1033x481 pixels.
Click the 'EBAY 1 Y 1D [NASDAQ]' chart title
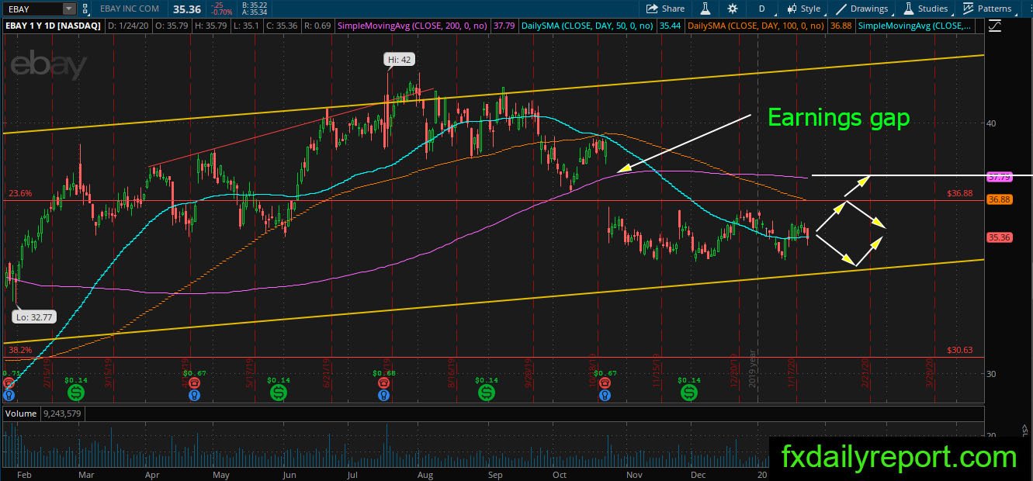click(x=52, y=26)
